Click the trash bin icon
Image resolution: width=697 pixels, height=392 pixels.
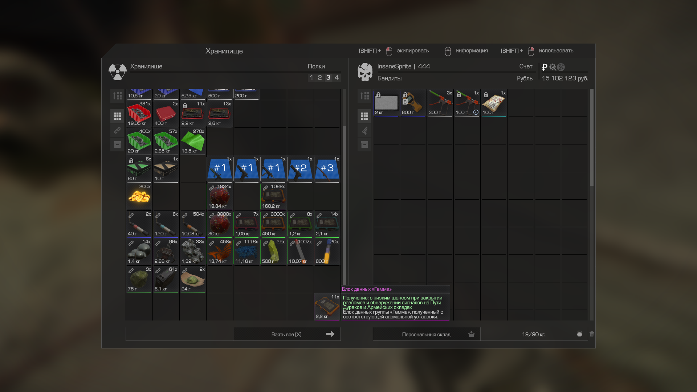click(592, 334)
